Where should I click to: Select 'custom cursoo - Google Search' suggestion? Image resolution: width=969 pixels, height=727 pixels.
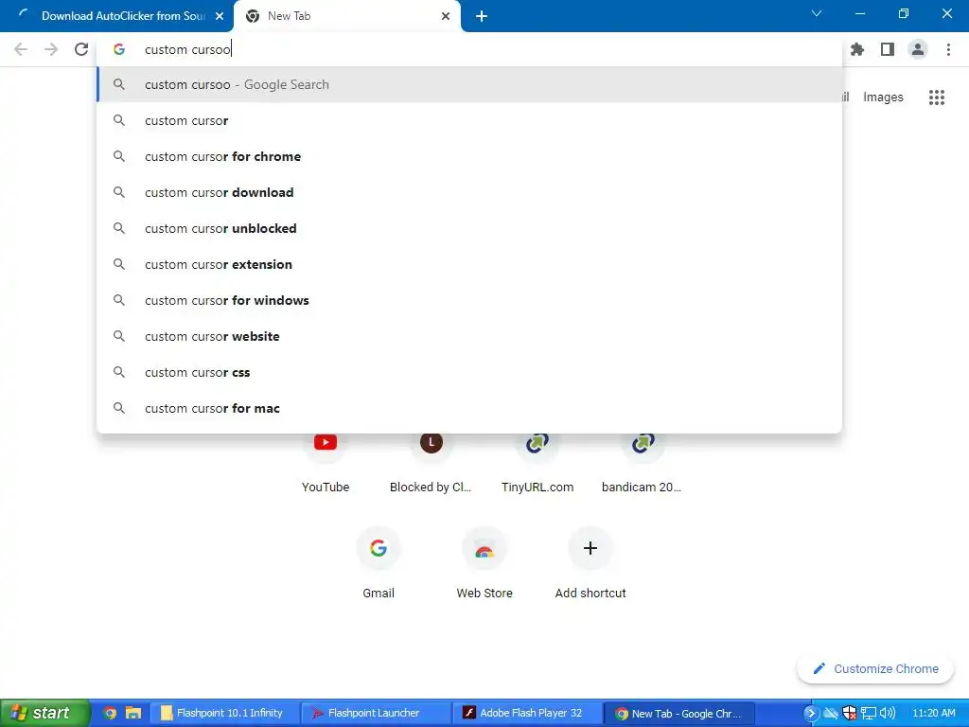pyautogui.click(x=469, y=84)
